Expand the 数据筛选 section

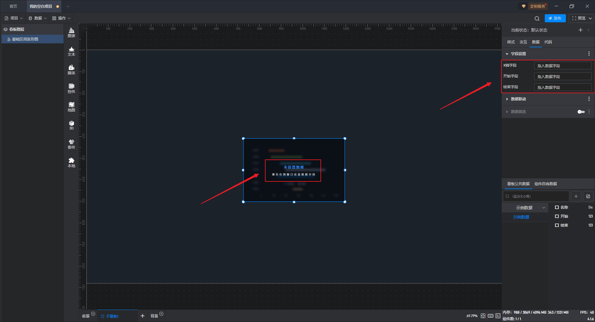click(507, 112)
